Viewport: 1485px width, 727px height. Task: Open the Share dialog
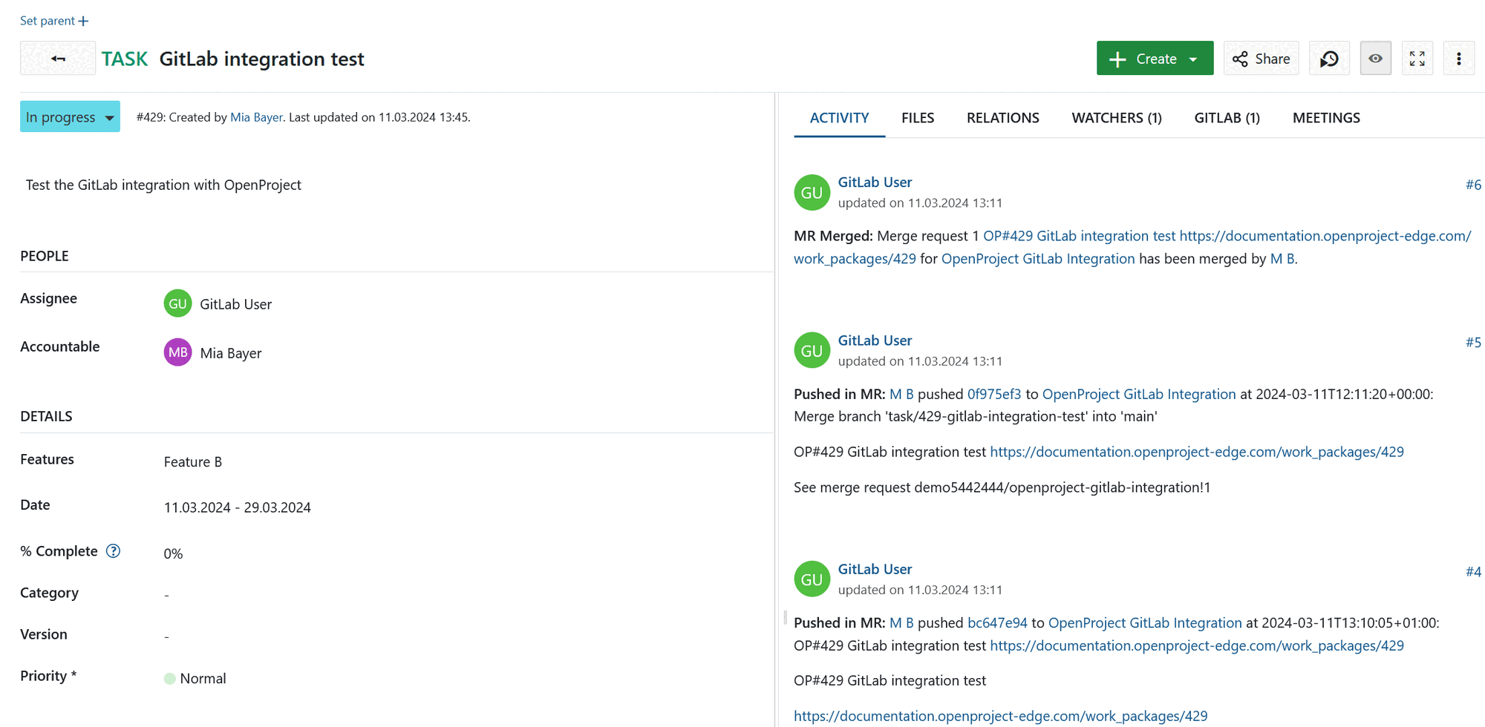pyautogui.click(x=1261, y=58)
